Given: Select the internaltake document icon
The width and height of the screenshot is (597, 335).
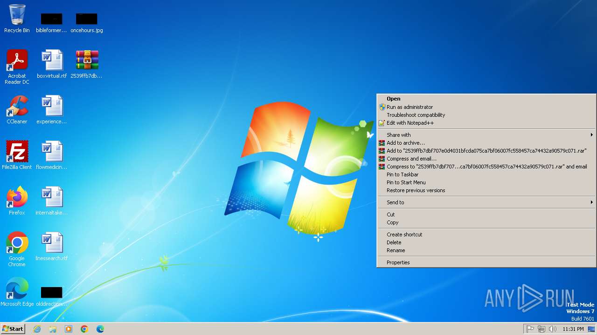Looking at the screenshot, I should pyautogui.click(x=51, y=201).
